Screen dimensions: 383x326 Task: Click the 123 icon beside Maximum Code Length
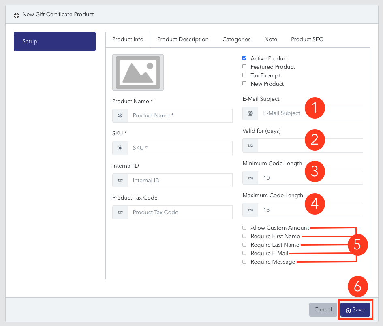coord(250,210)
